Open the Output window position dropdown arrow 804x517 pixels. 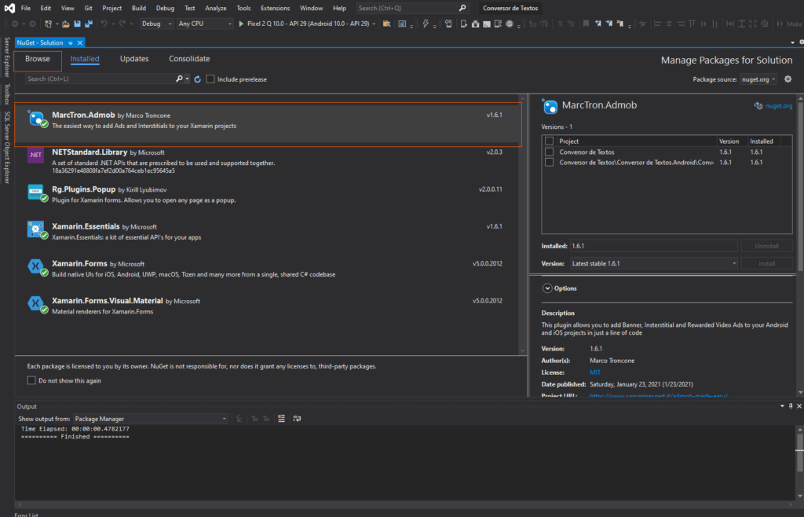click(783, 406)
